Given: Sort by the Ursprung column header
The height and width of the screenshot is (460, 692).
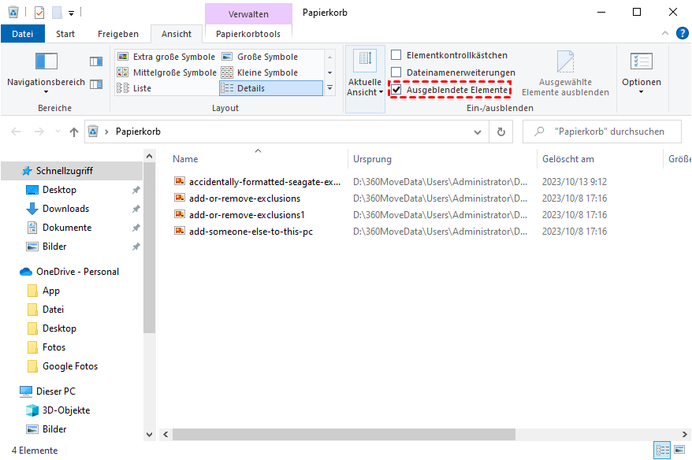Looking at the screenshot, I should (443, 159).
